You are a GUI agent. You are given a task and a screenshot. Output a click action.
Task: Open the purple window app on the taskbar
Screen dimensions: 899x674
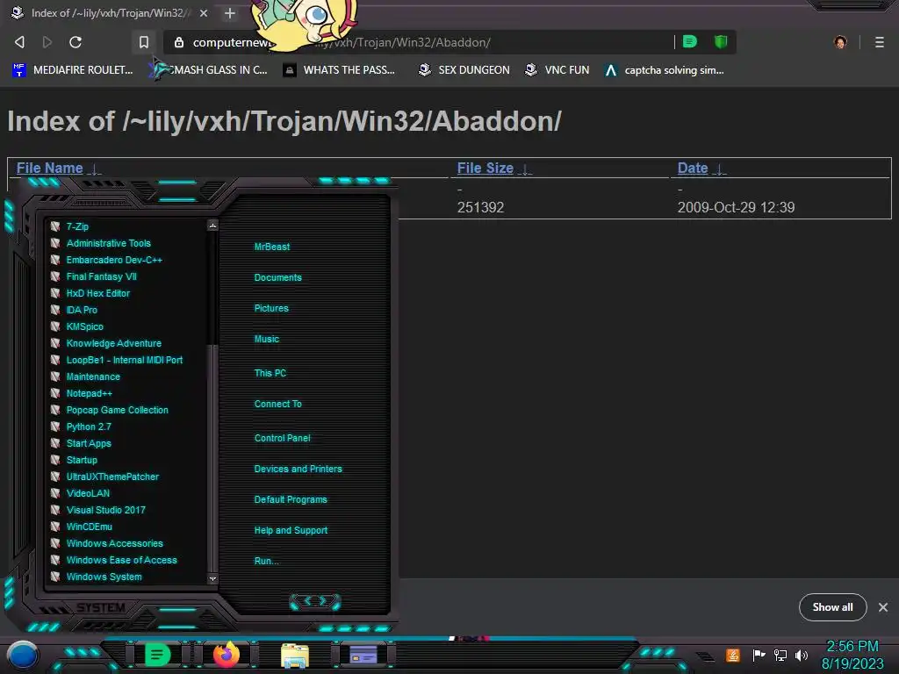pos(363,655)
